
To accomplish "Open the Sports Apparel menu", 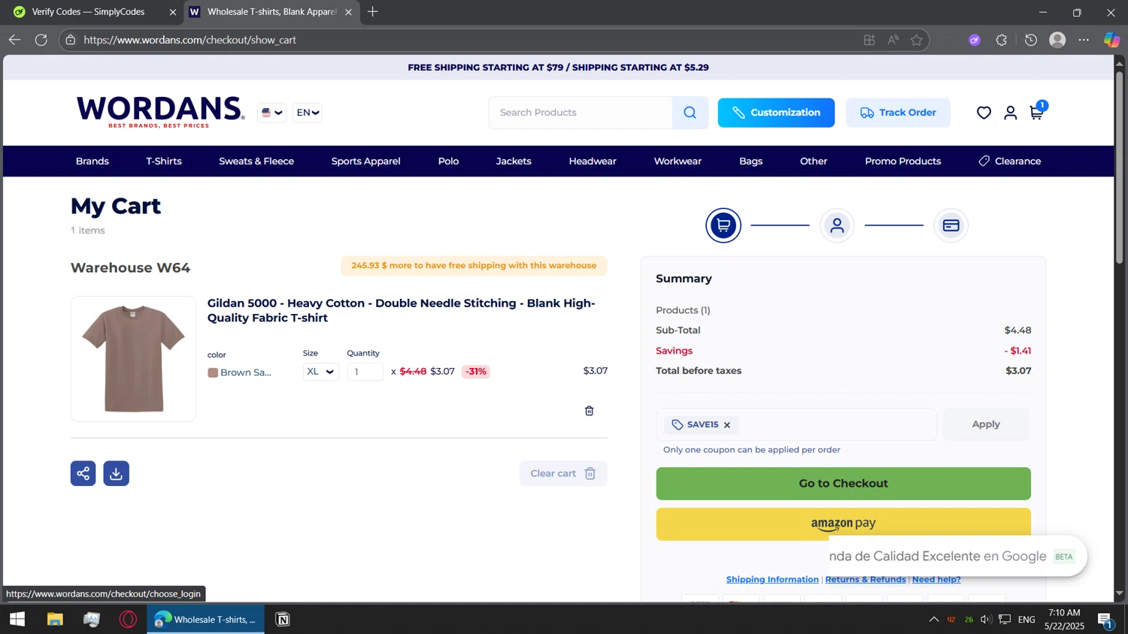I will point(365,162).
